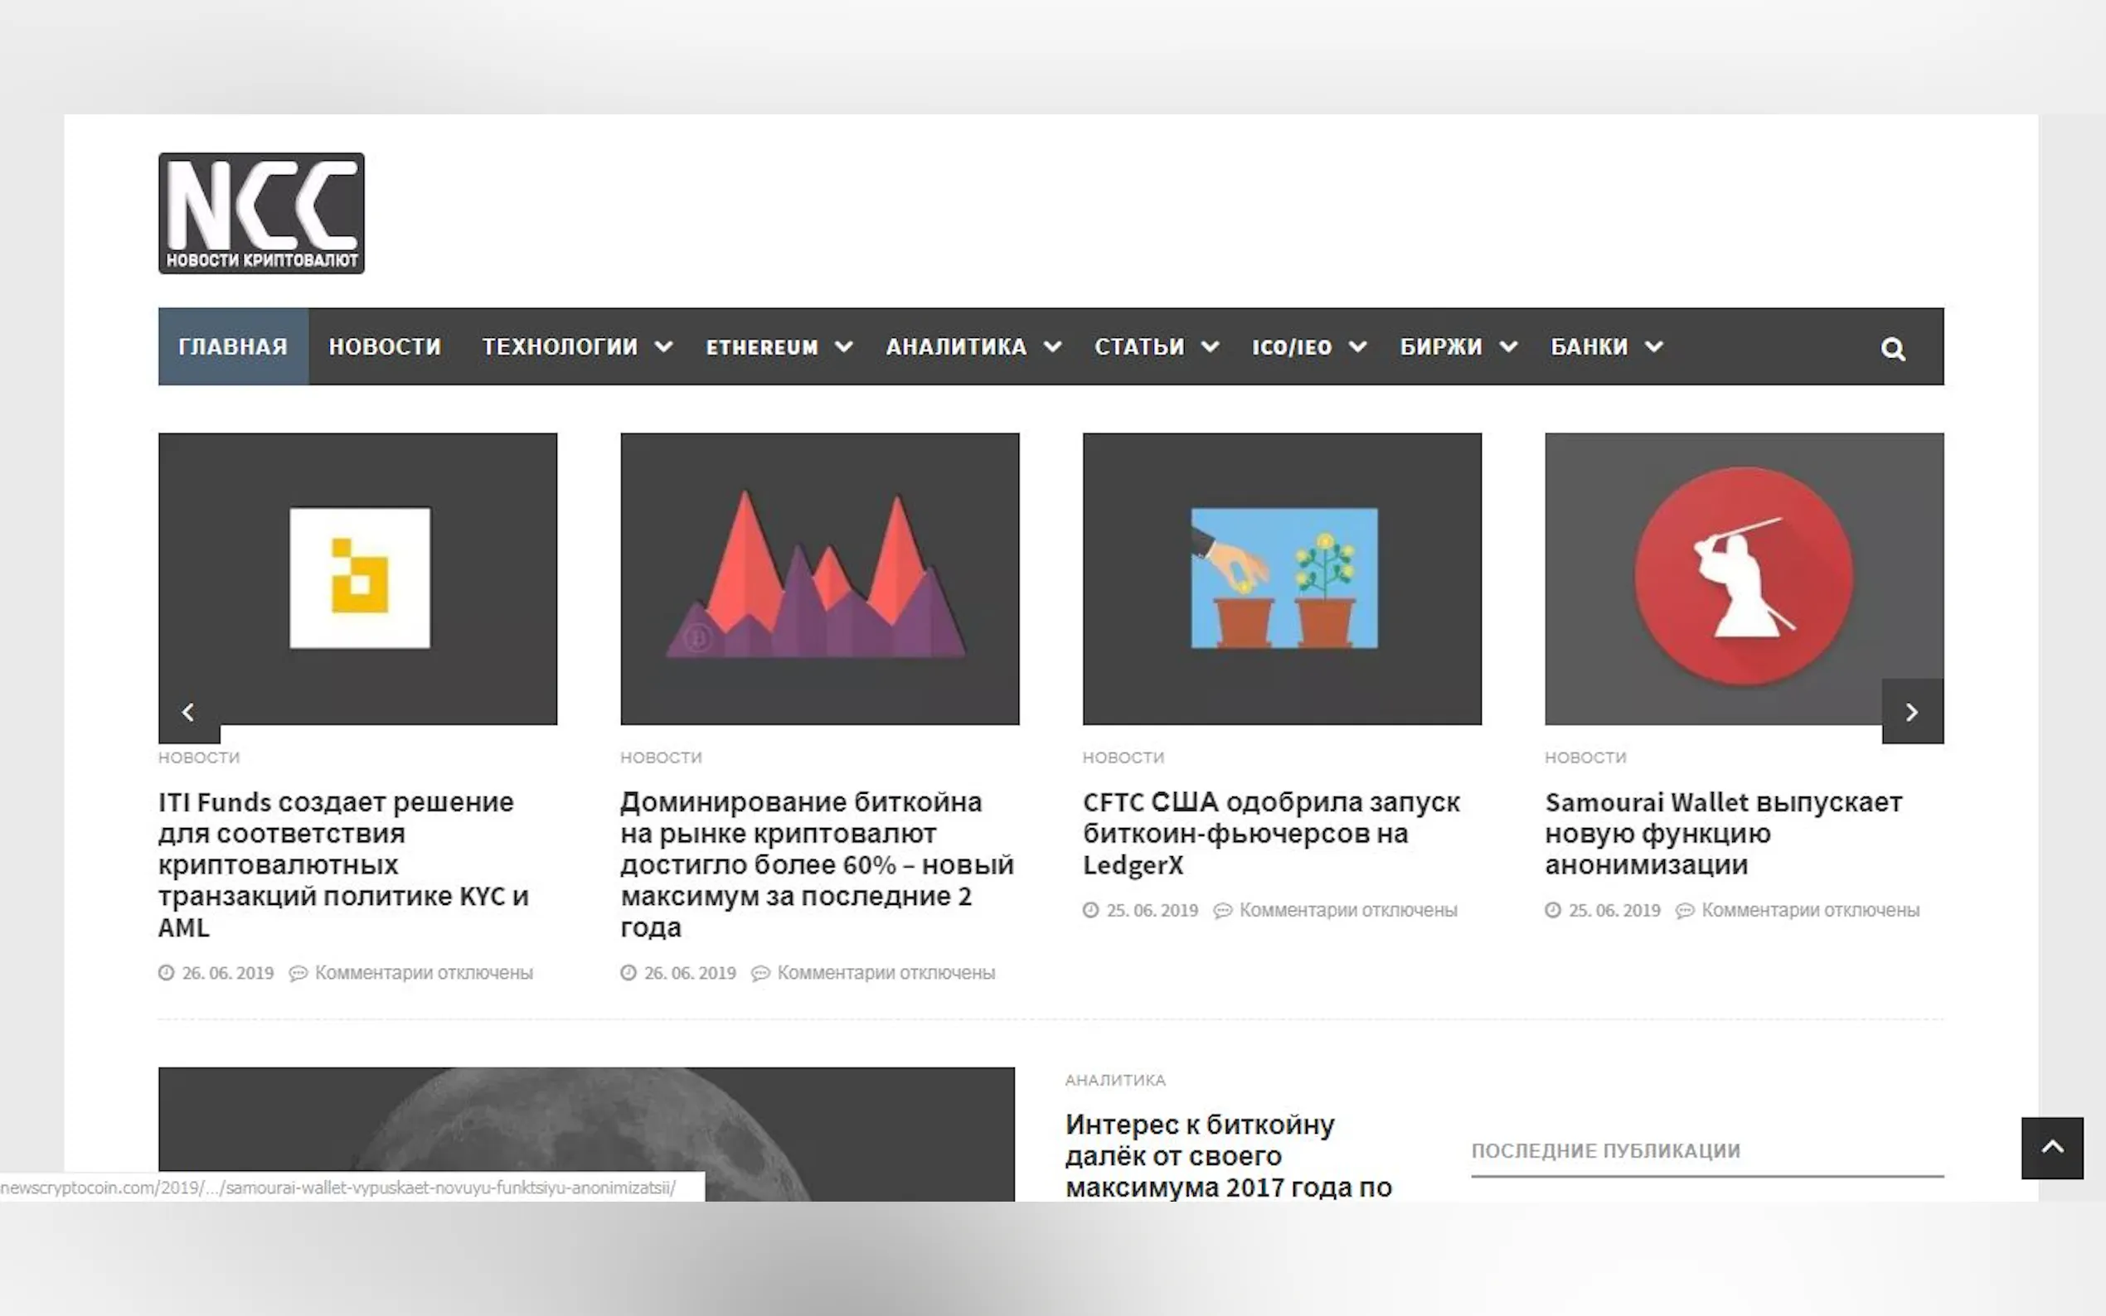Image resolution: width=2106 pixels, height=1316 pixels.
Task: Click the Samourai Wallet red thumbnail
Action: [1743, 578]
